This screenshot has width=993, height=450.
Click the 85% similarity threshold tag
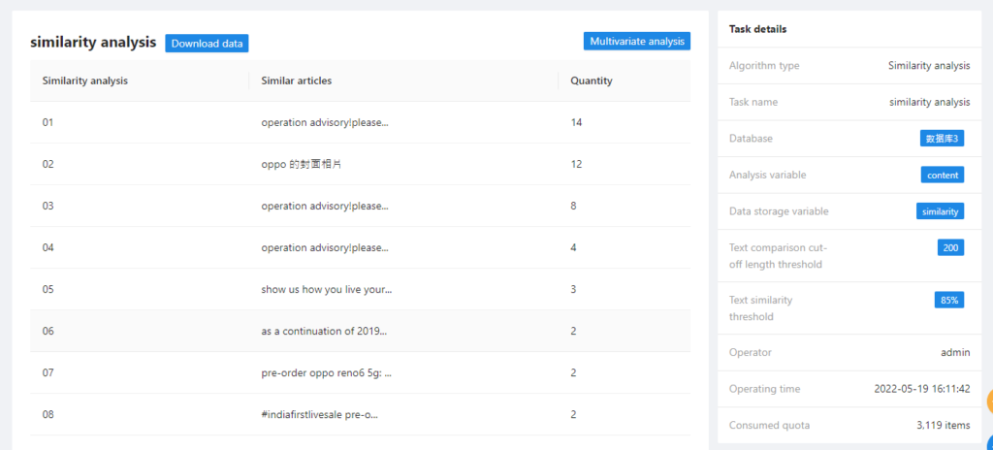click(x=948, y=301)
